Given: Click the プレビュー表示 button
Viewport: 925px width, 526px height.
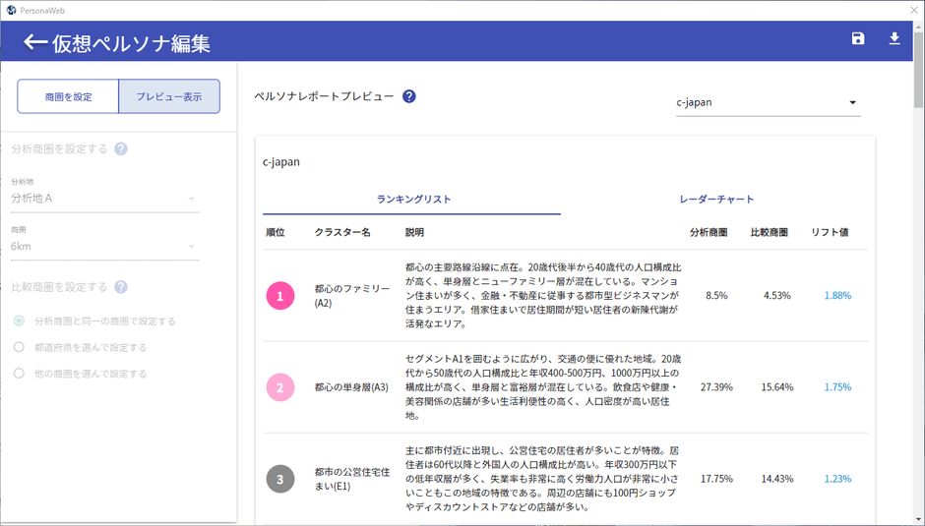Looking at the screenshot, I should 169,96.
